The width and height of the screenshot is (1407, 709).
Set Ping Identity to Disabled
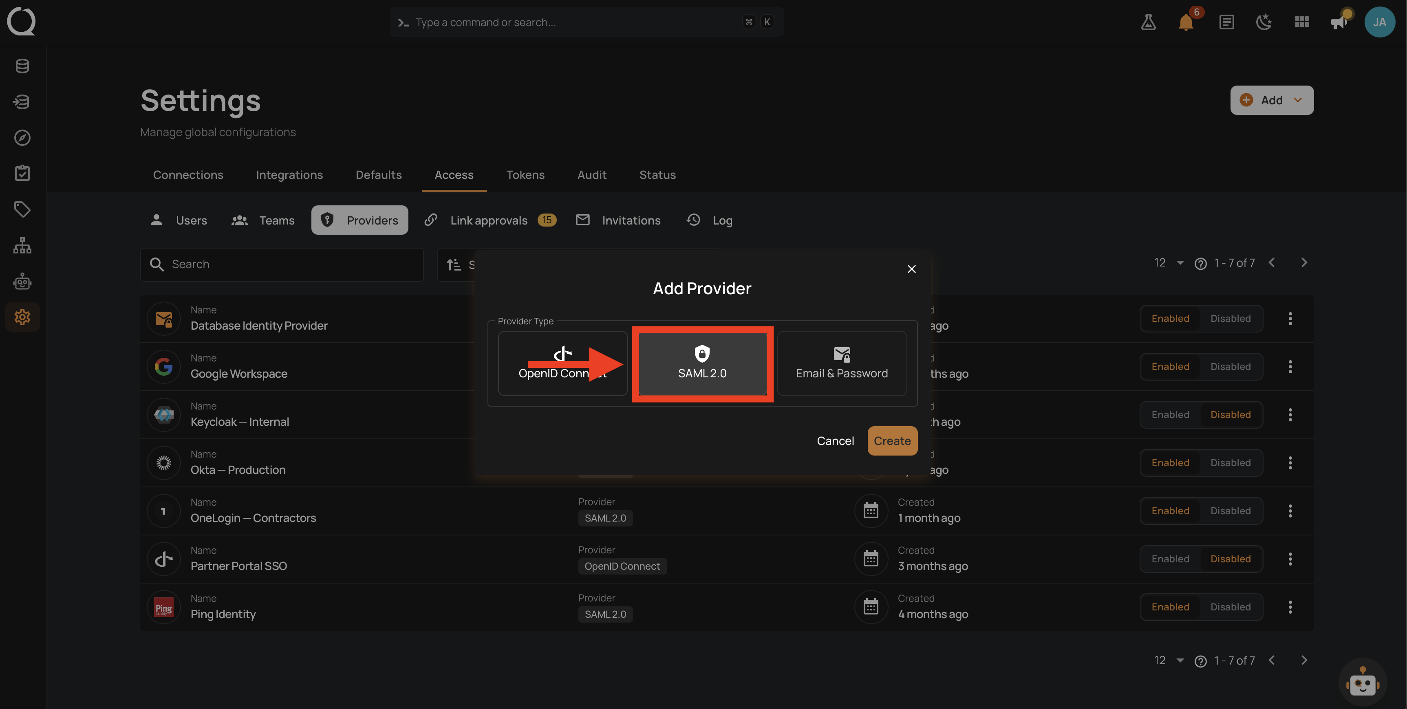(x=1230, y=607)
